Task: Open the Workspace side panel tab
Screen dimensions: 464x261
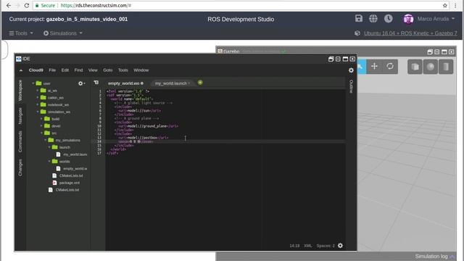Action: pos(20,90)
